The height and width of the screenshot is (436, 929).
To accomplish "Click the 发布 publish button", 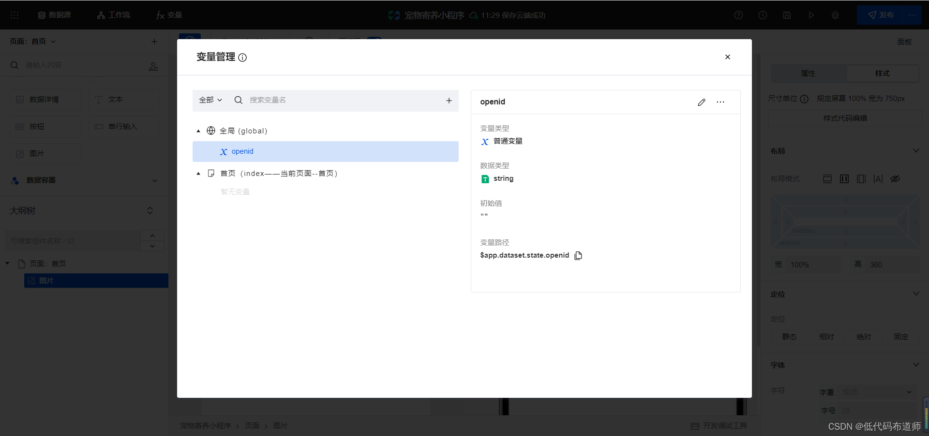I will pyautogui.click(x=880, y=15).
